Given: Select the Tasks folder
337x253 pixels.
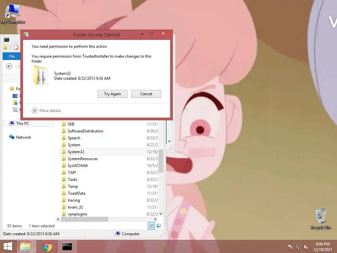Looking at the screenshot, I should (110, 180).
